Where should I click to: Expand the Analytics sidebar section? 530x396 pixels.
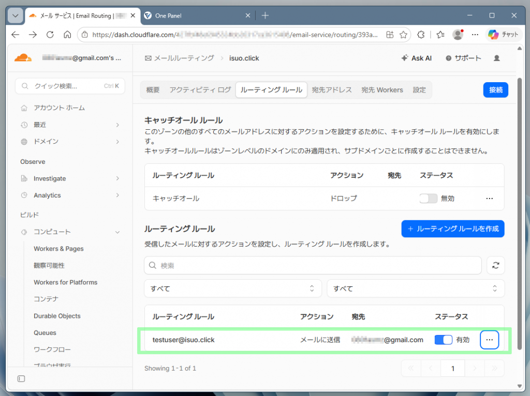[70, 195]
